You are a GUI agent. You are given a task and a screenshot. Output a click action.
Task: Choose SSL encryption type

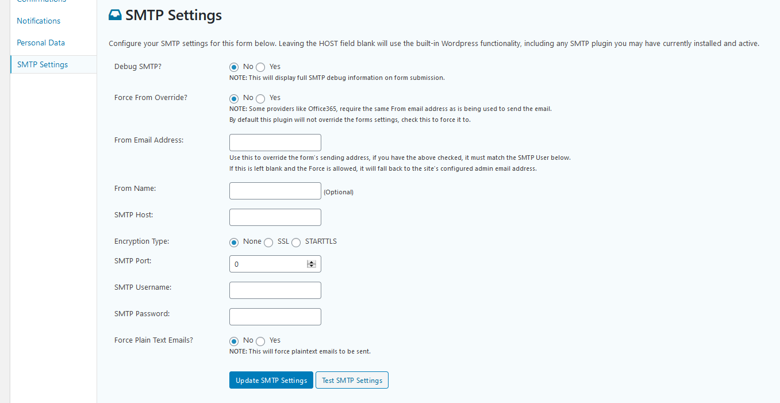(268, 242)
